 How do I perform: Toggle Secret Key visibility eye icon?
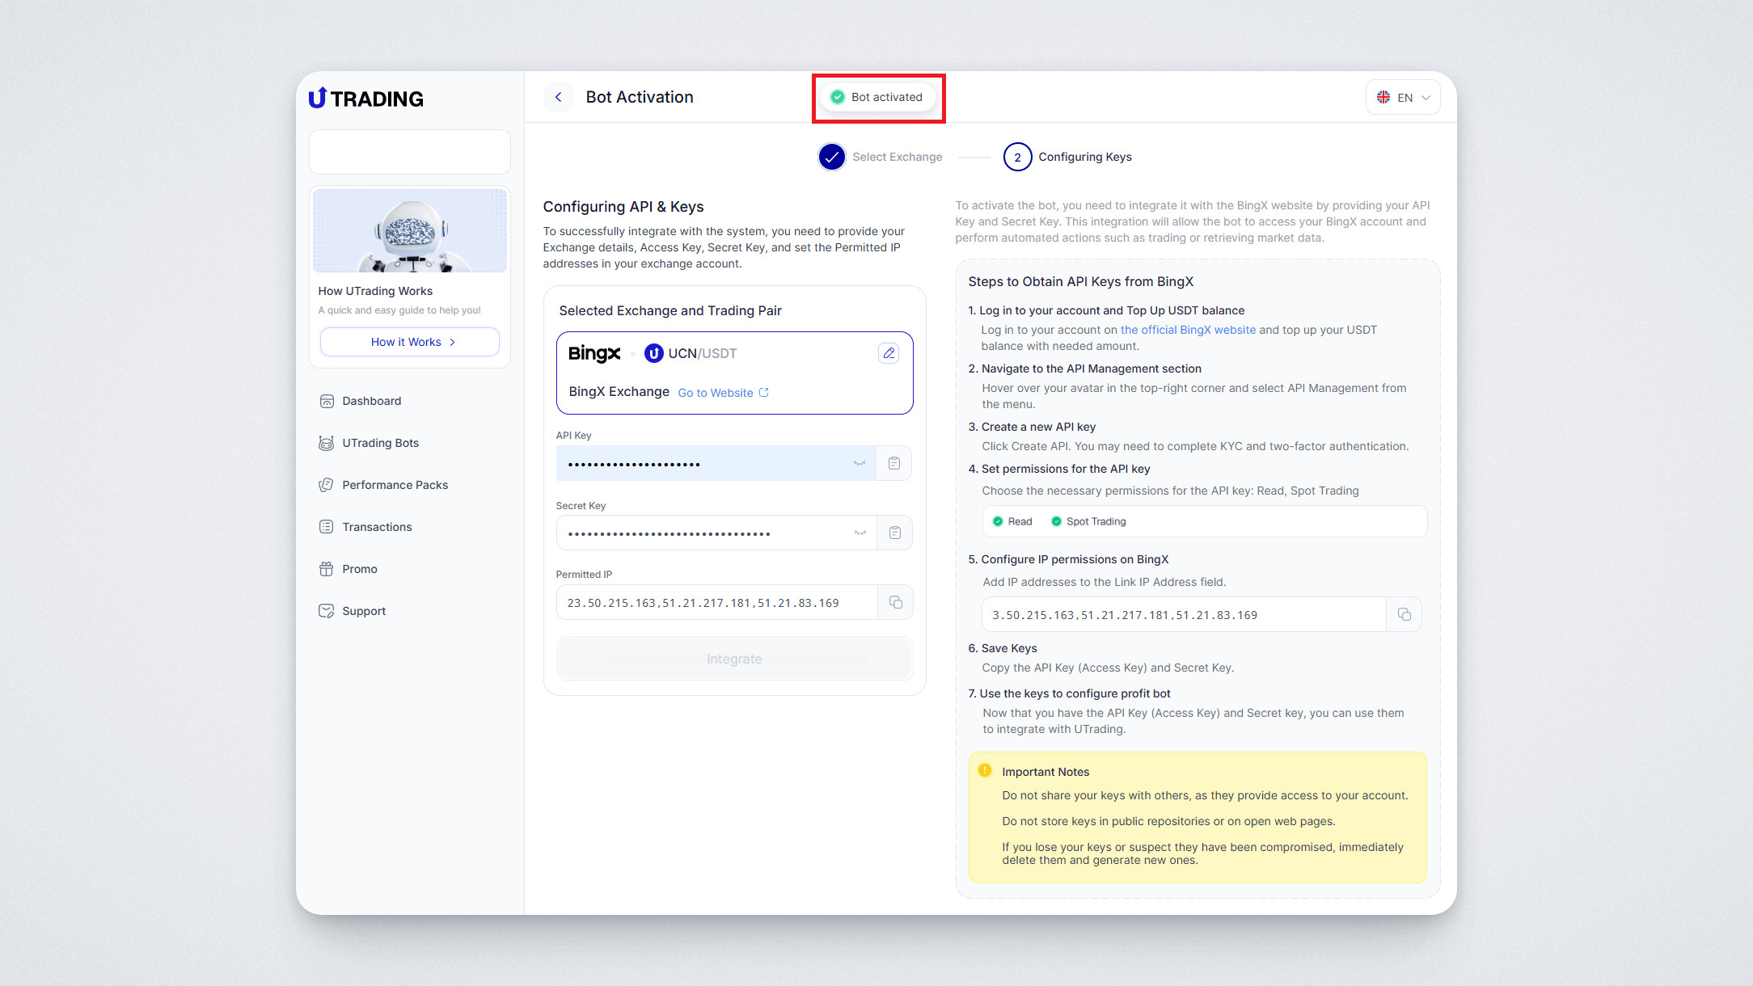[x=860, y=533]
